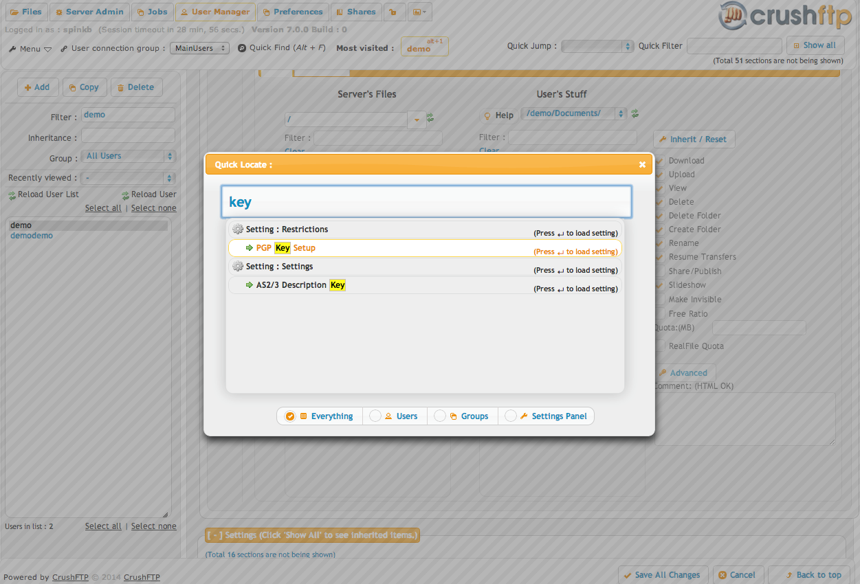Expand the Menu dropdown
Screen dimensions: 860x584
click(x=47, y=49)
